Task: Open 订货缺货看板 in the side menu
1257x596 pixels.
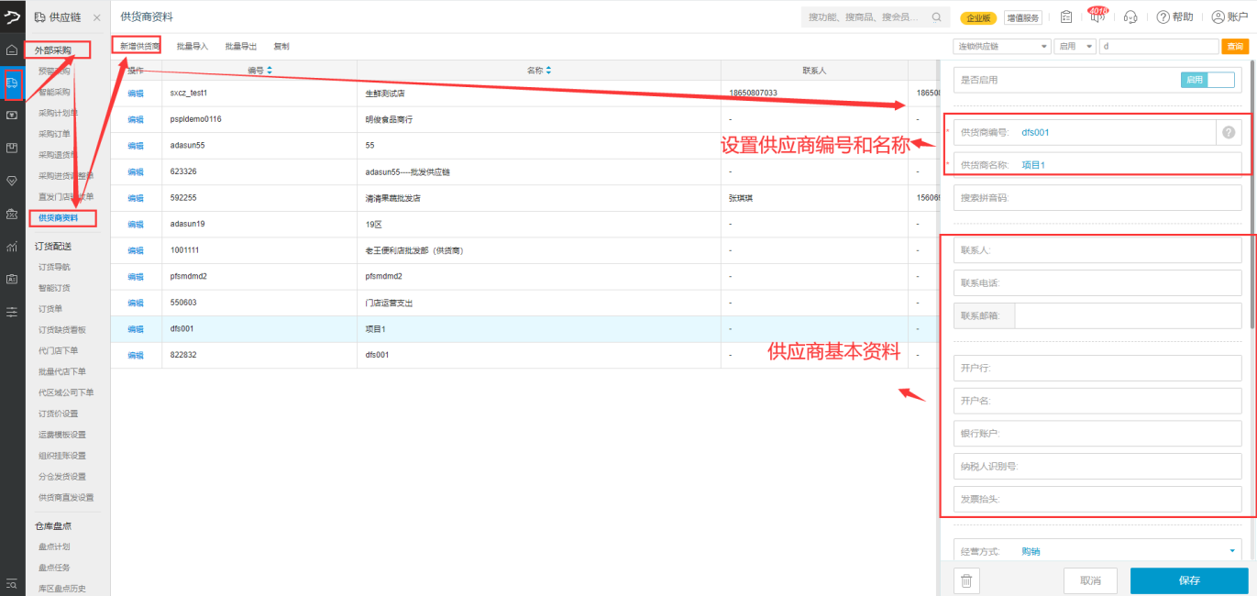Action: tap(62, 329)
